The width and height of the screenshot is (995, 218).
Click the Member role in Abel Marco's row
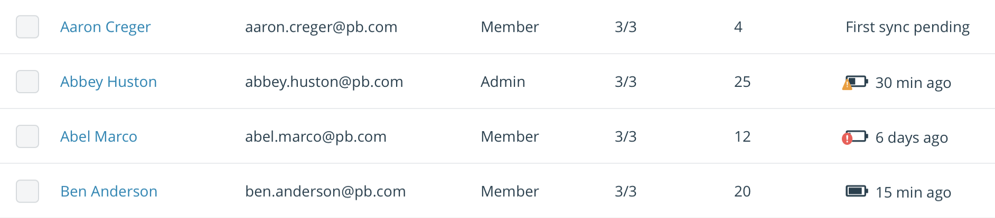(510, 136)
